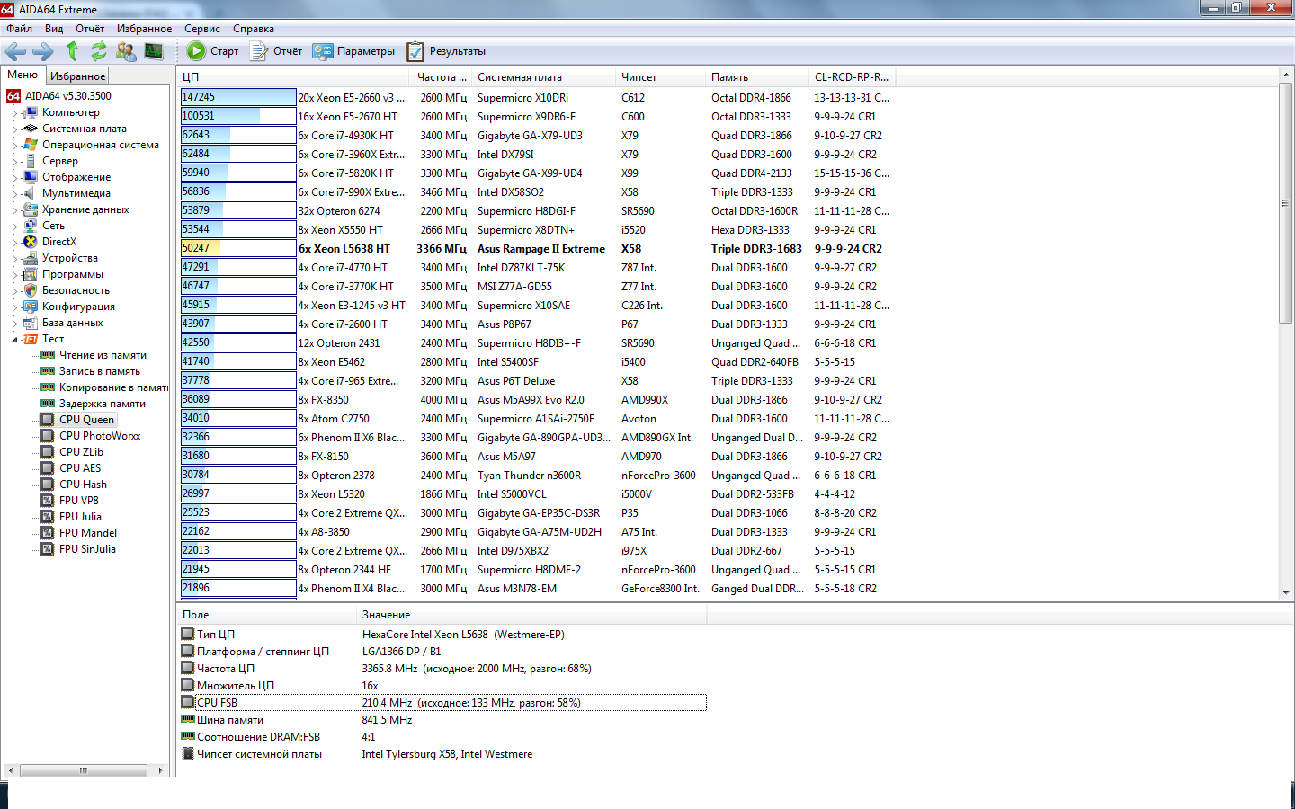
Task: Select the CPU FSB field row
Action: [443, 703]
